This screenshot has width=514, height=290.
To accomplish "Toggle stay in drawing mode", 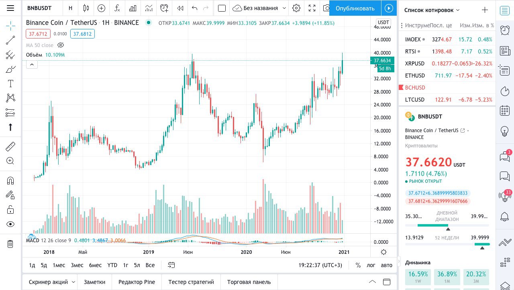I will [10, 195].
